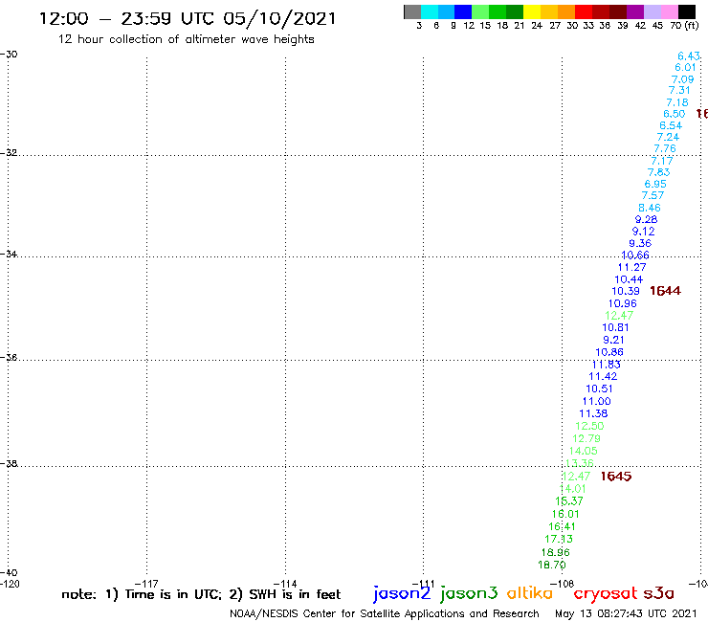The image size is (708, 622).
Task: Select the jason3 satellite label
Action: pyautogui.click(x=469, y=593)
